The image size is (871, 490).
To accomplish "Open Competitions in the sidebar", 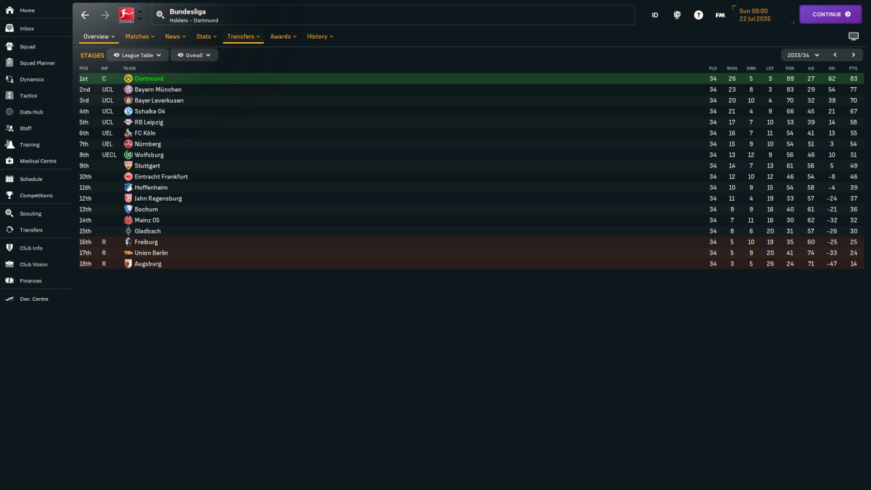I will pyautogui.click(x=36, y=196).
